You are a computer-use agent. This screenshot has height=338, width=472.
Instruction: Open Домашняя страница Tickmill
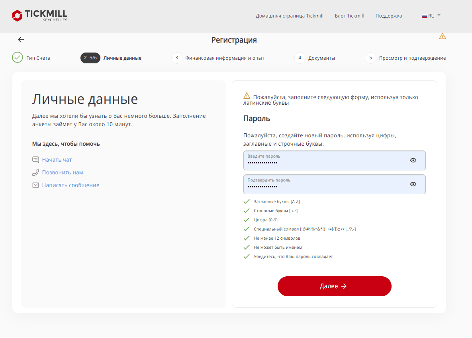coord(290,16)
